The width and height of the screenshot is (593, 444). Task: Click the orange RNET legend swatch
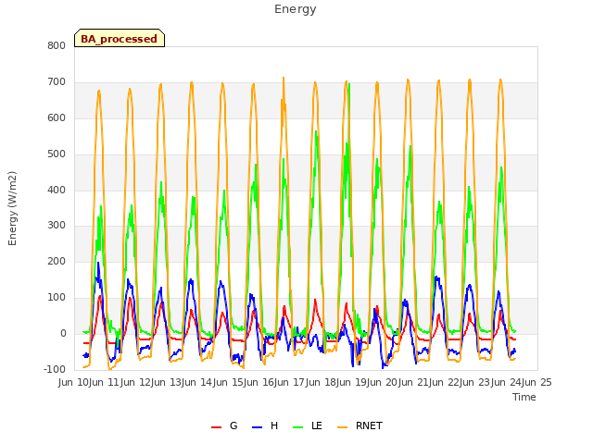342,427
